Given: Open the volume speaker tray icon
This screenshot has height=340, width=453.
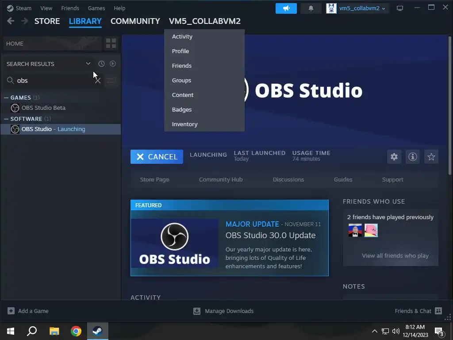Looking at the screenshot, I should point(396,331).
